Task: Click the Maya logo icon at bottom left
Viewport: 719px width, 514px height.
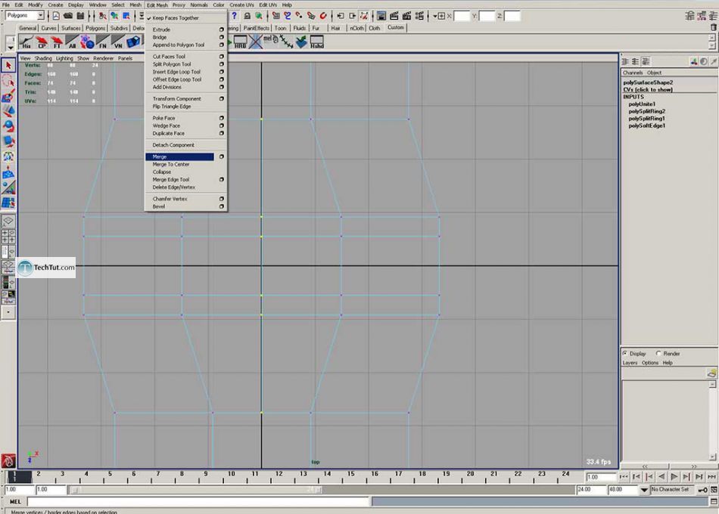Action: click(x=8, y=460)
